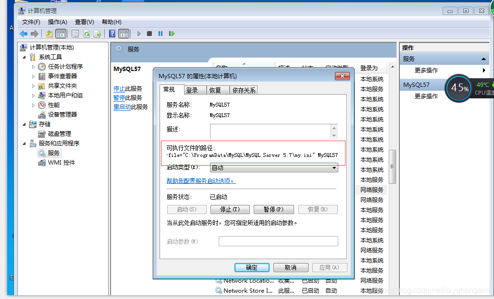
Task: Click the 取消 button
Action: pos(291,267)
